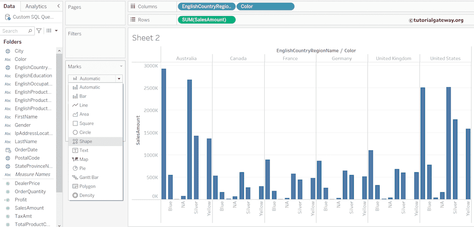Select Pie mark type option
The width and height of the screenshot is (474, 227).
(x=82, y=168)
